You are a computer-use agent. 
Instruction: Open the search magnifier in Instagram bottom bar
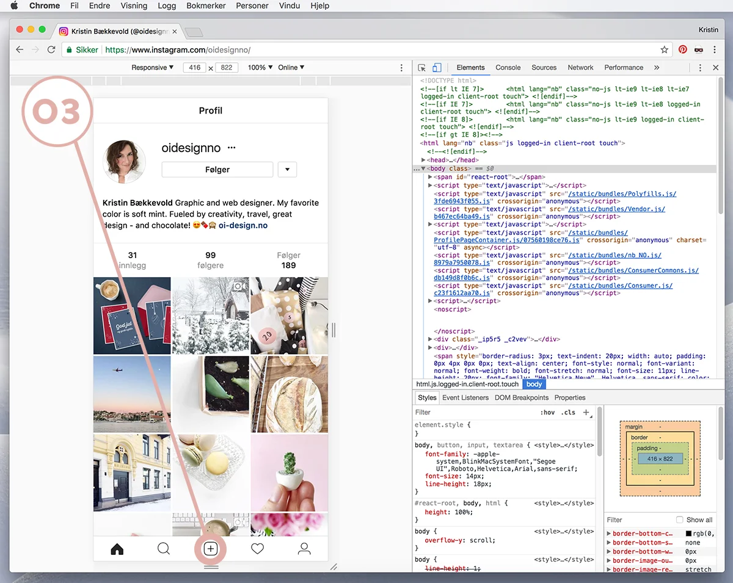pyautogui.click(x=164, y=549)
